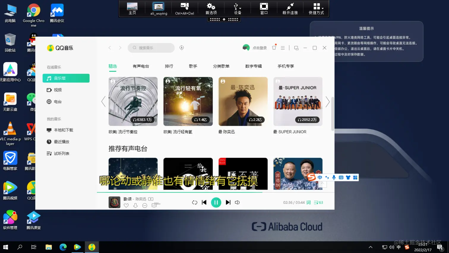Toggle the lyrics (词) display
The height and width of the screenshot is (253, 449).
pyautogui.click(x=309, y=202)
